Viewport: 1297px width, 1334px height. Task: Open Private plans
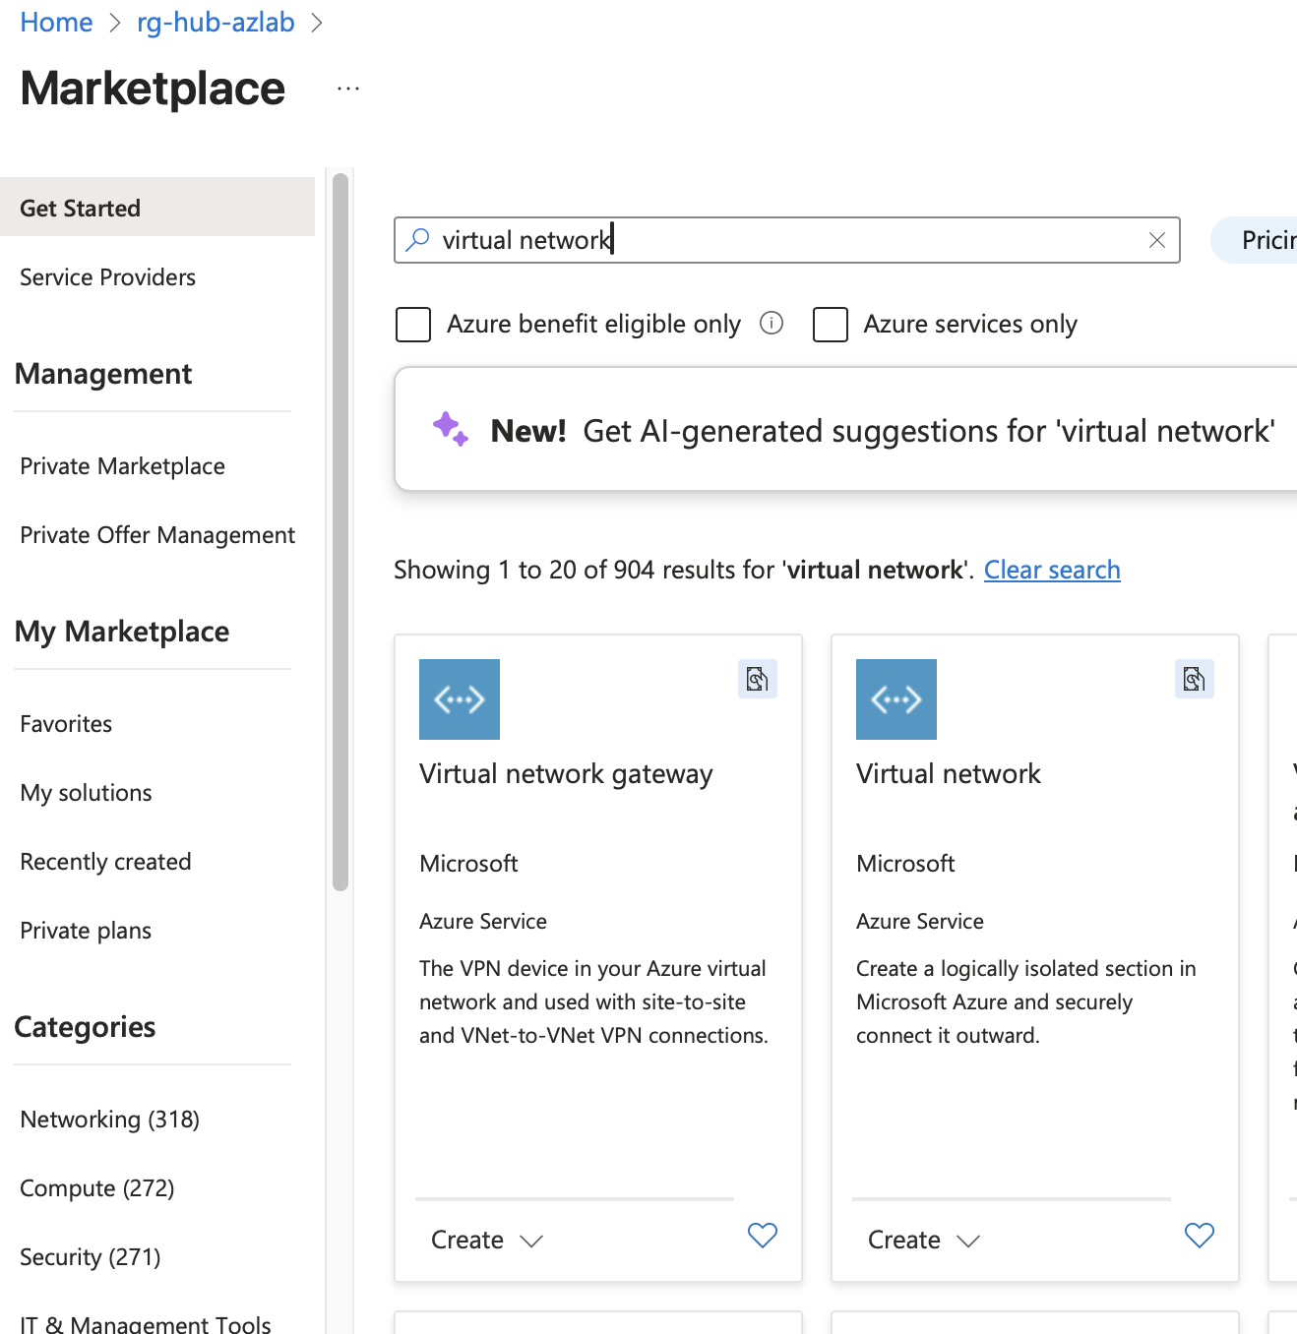click(x=86, y=931)
